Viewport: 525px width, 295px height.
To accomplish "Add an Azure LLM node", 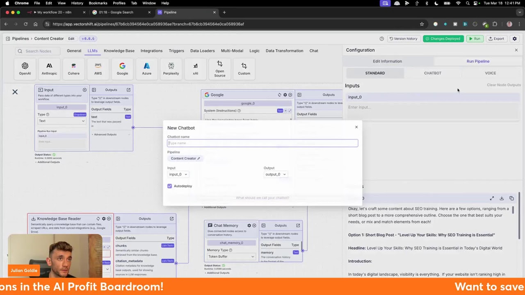I will (147, 68).
